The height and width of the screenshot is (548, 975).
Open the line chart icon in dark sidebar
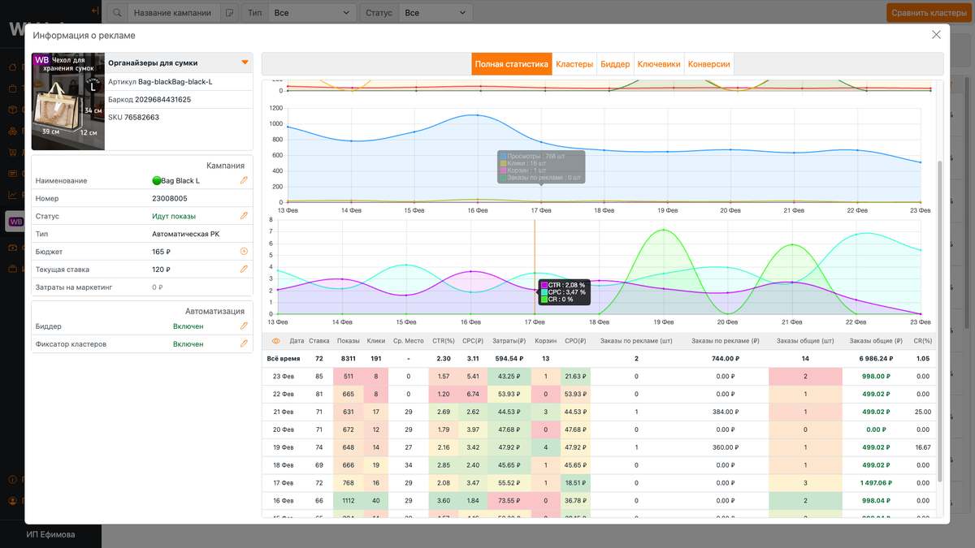[12, 194]
